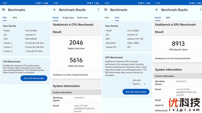
Task: Select CPU tab on the Adreno GPU screen
Action: click(x=107, y=18)
